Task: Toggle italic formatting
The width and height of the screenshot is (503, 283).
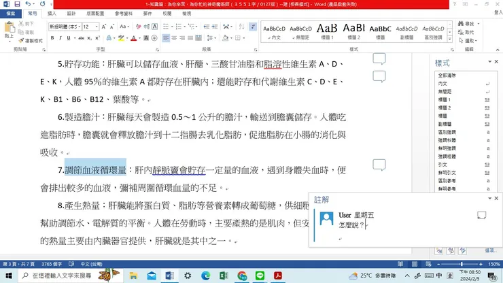Action: [60, 38]
